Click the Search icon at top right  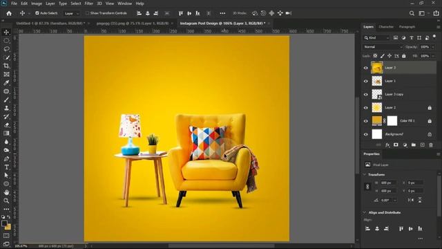pos(412,13)
